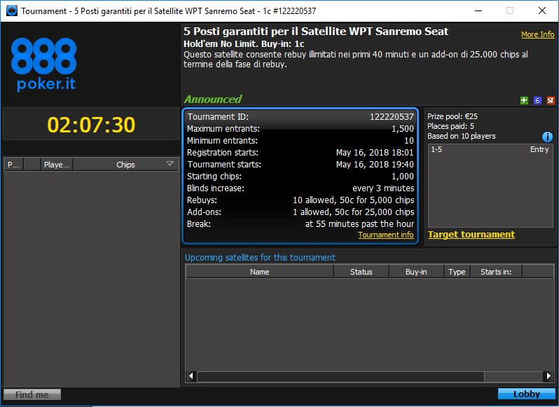Click the Tournament ID value 122220537

pos(392,117)
